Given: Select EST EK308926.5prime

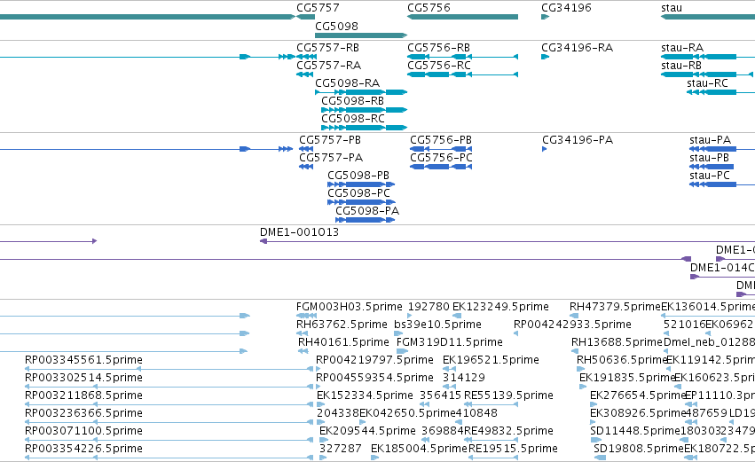Looking at the screenshot, I should 638,414.
